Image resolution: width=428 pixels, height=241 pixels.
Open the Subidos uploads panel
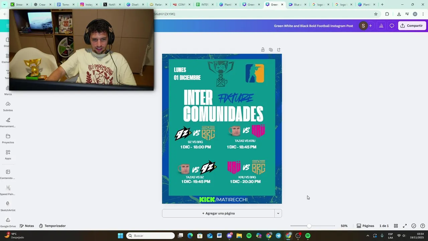click(x=8, y=106)
